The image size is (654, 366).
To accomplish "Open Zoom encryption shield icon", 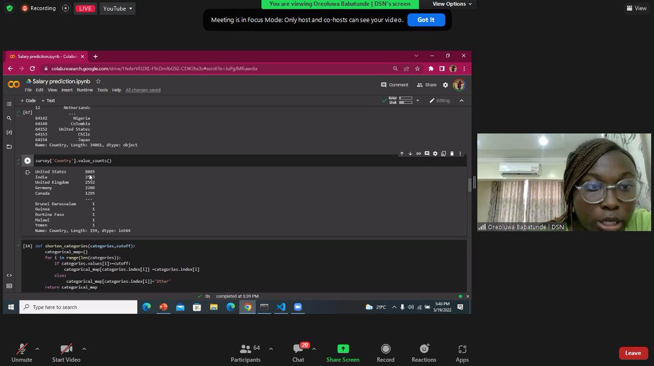I will click(9, 8).
